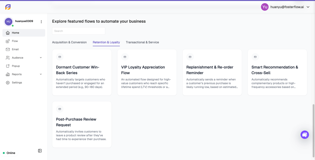The image size is (315, 160).
Task: Click the Email envelope icon in the sidebar
Action: click(8, 49)
